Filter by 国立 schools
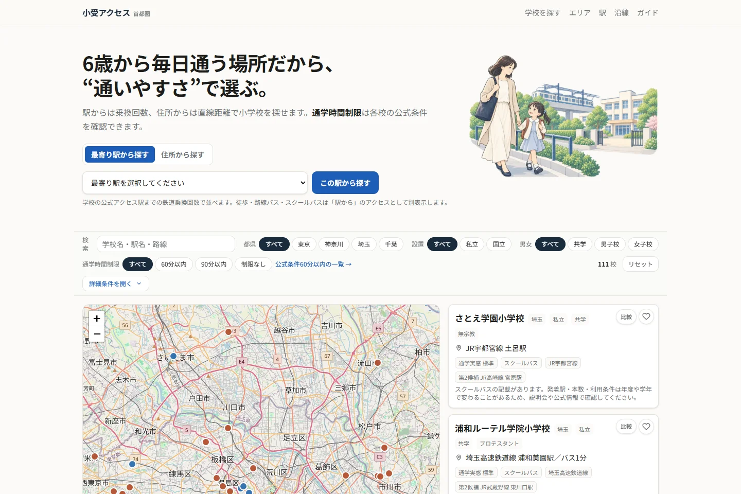The width and height of the screenshot is (741, 494). pos(499,244)
